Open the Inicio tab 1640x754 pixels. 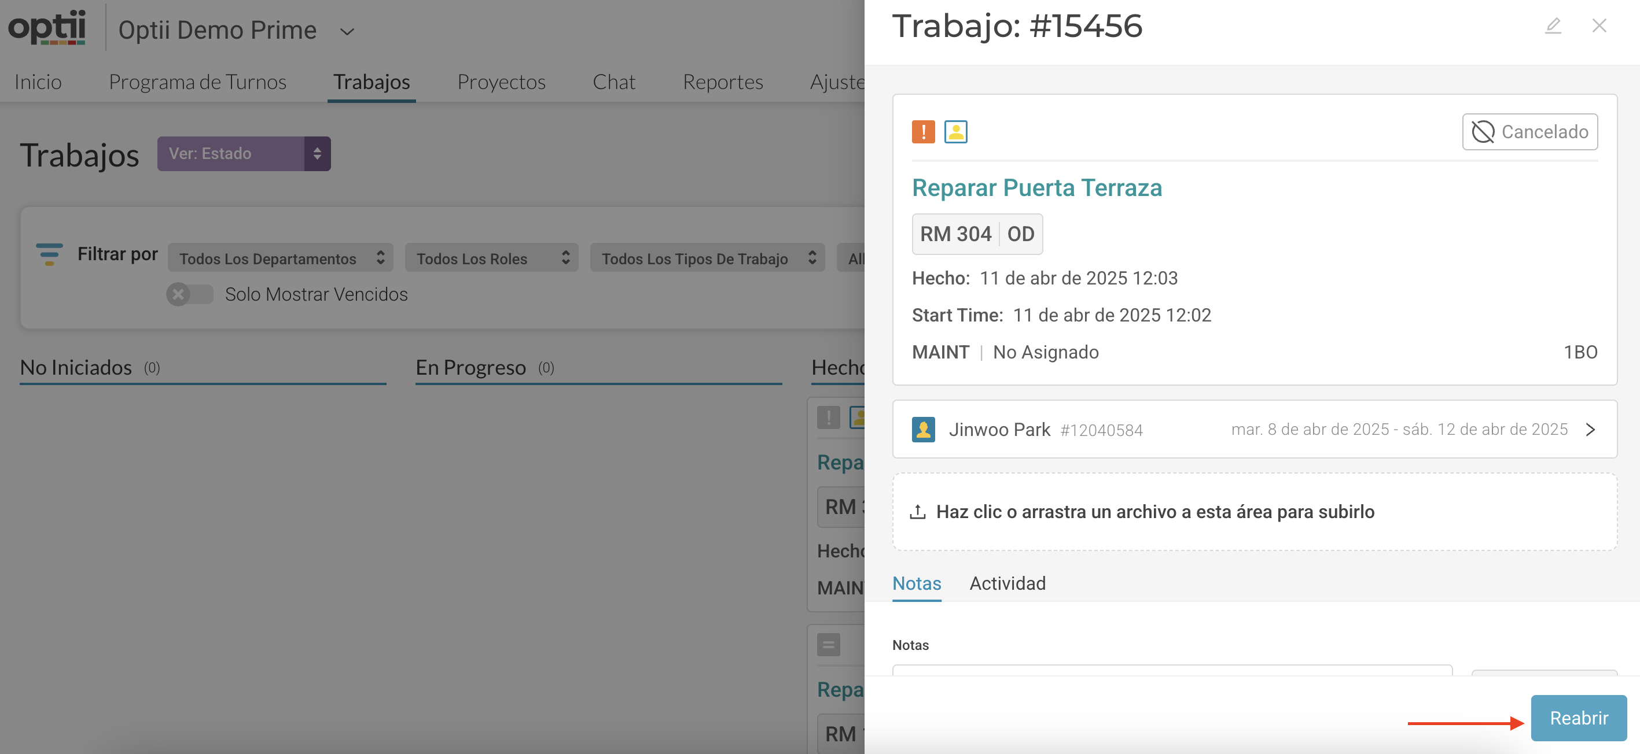tap(38, 82)
